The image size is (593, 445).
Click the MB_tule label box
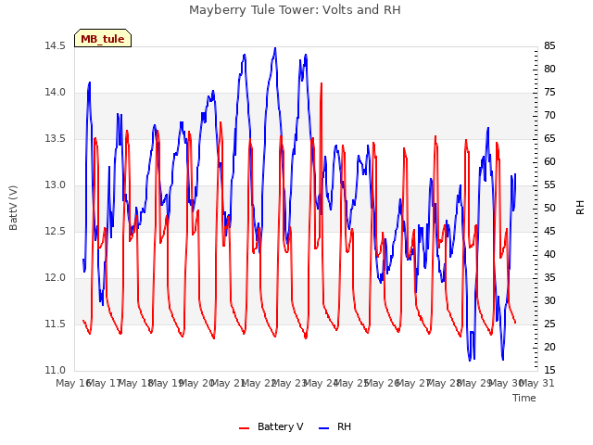(103, 38)
